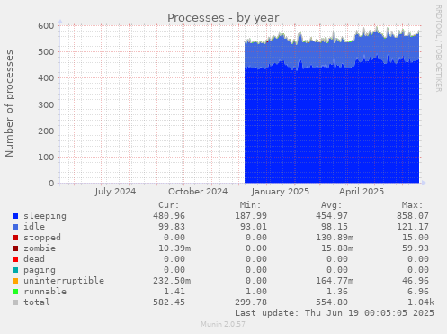The image size is (447, 334).
Task: Click zombie current value 10.39m
Action: point(174,248)
